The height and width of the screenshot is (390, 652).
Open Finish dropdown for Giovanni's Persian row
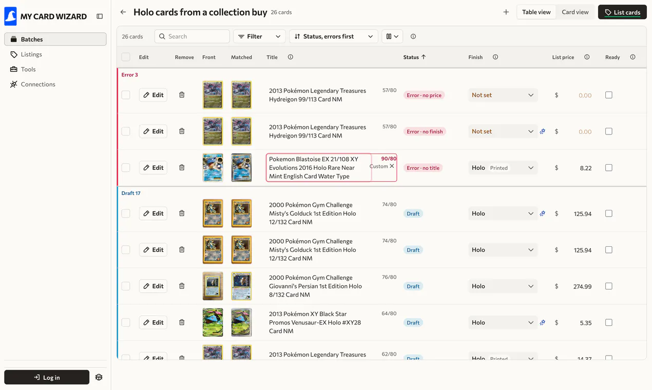pyautogui.click(x=503, y=286)
